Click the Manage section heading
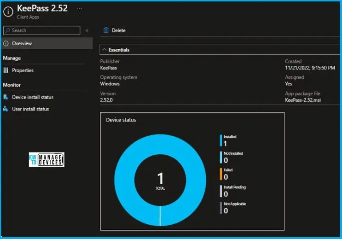The width and height of the screenshot is (342, 239). click(12, 58)
